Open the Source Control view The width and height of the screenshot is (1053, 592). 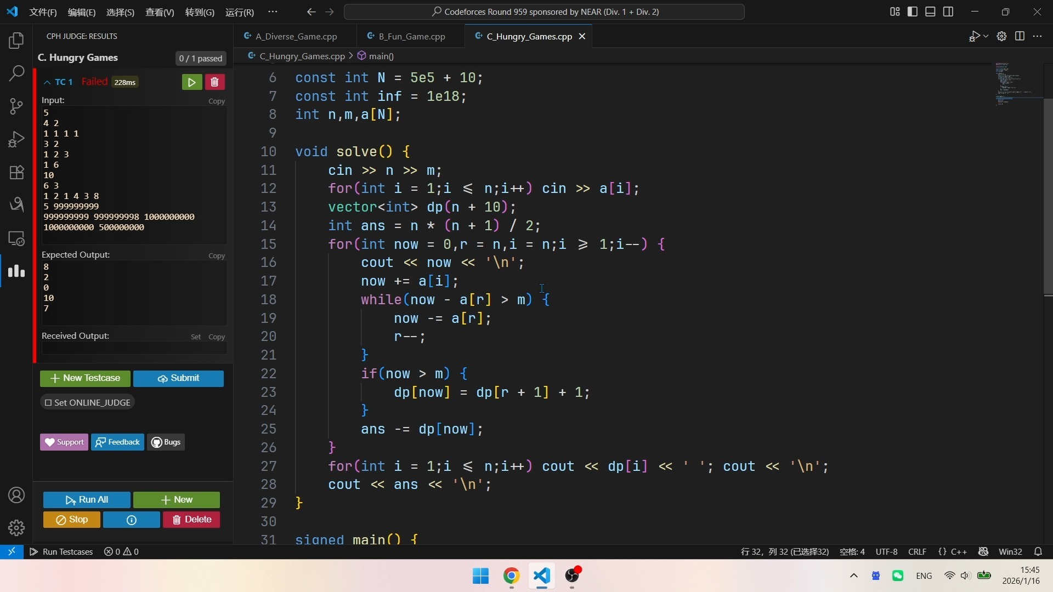(16, 106)
